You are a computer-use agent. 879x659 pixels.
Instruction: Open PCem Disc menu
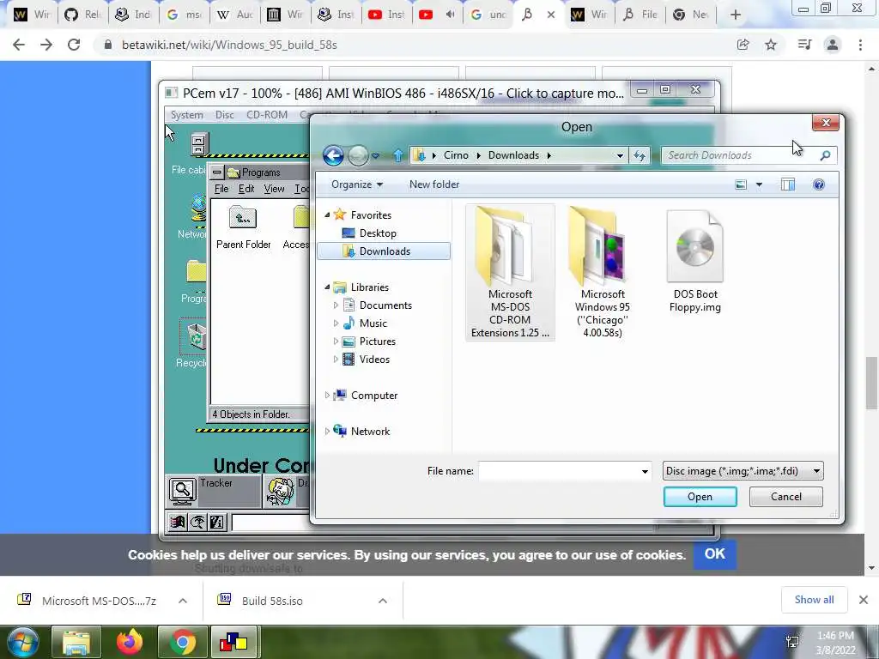click(x=224, y=115)
